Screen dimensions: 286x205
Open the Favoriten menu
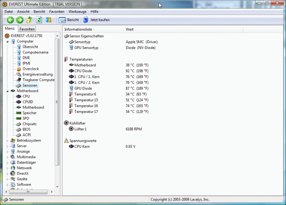(57, 11)
